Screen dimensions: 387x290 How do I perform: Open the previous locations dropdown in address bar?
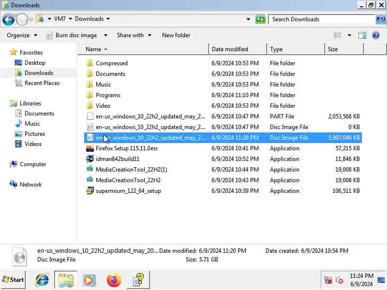[248, 19]
